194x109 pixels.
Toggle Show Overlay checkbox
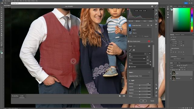129,41
